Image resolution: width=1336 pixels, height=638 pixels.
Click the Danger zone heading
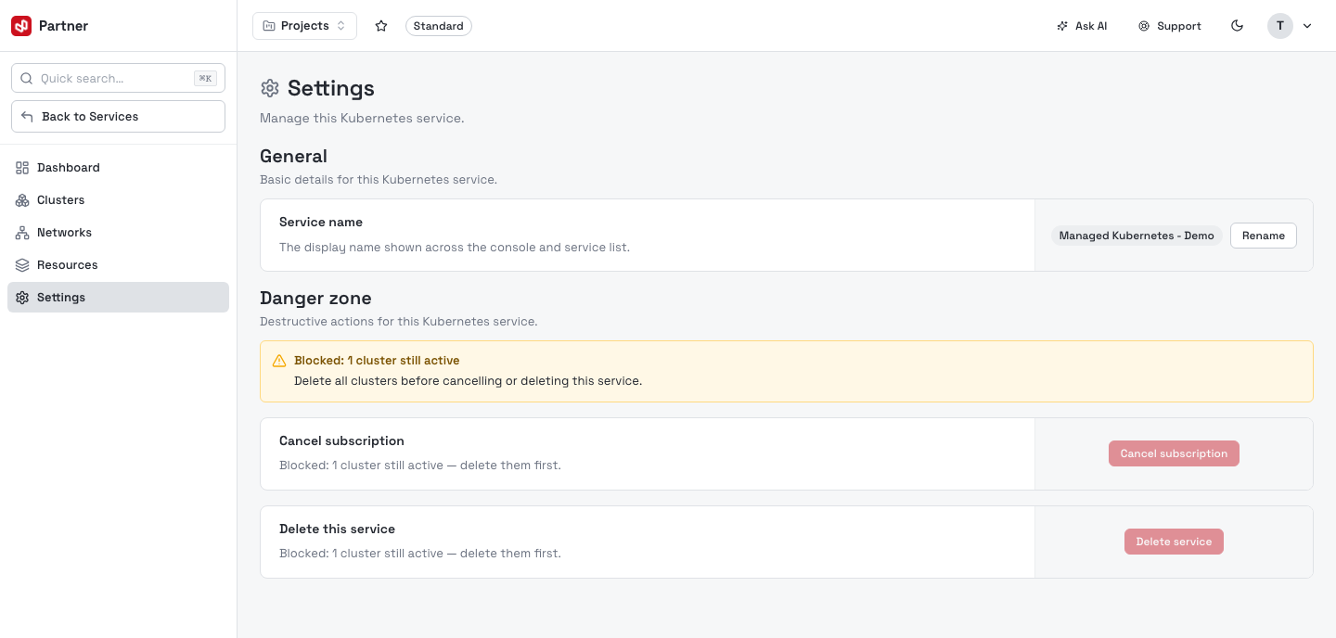click(x=315, y=299)
